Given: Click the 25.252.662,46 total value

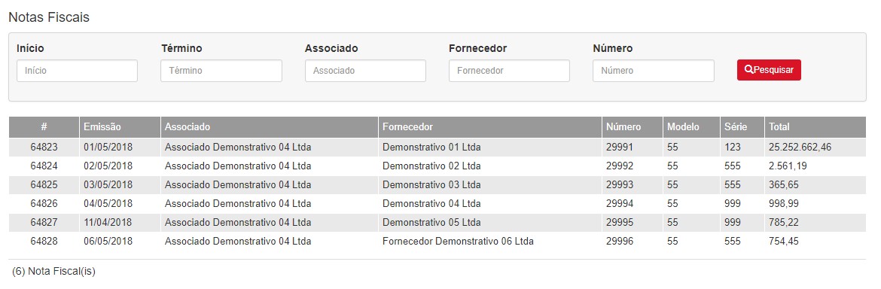Looking at the screenshot, I should (800, 147).
